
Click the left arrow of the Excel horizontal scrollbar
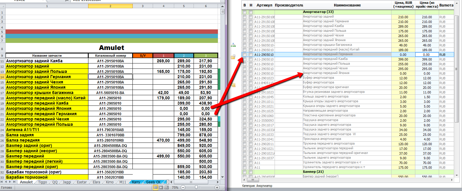click(x=172, y=182)
